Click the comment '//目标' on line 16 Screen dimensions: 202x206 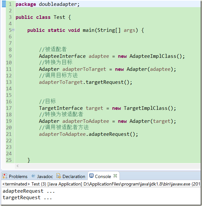click(x=47, y=101)
